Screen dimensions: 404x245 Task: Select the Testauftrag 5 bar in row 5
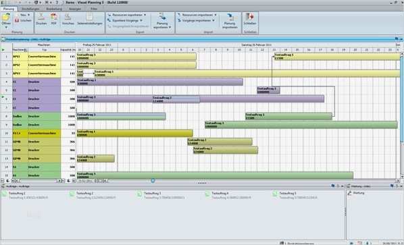[268, 90]
